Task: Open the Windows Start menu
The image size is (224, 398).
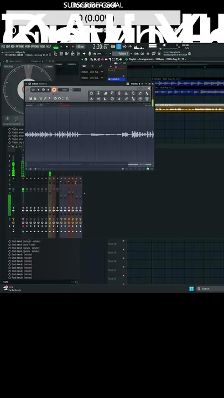Action: tap(191, 289)
